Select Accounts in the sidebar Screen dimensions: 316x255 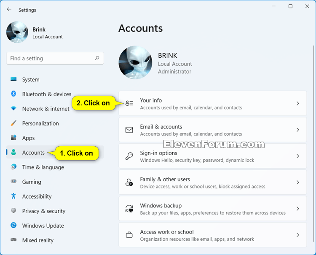click(x=55, y=153)
